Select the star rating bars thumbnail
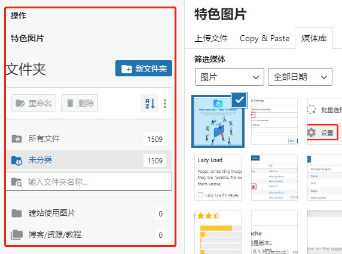The width and height of the screenshot is (342, 254). coord(218,233)
